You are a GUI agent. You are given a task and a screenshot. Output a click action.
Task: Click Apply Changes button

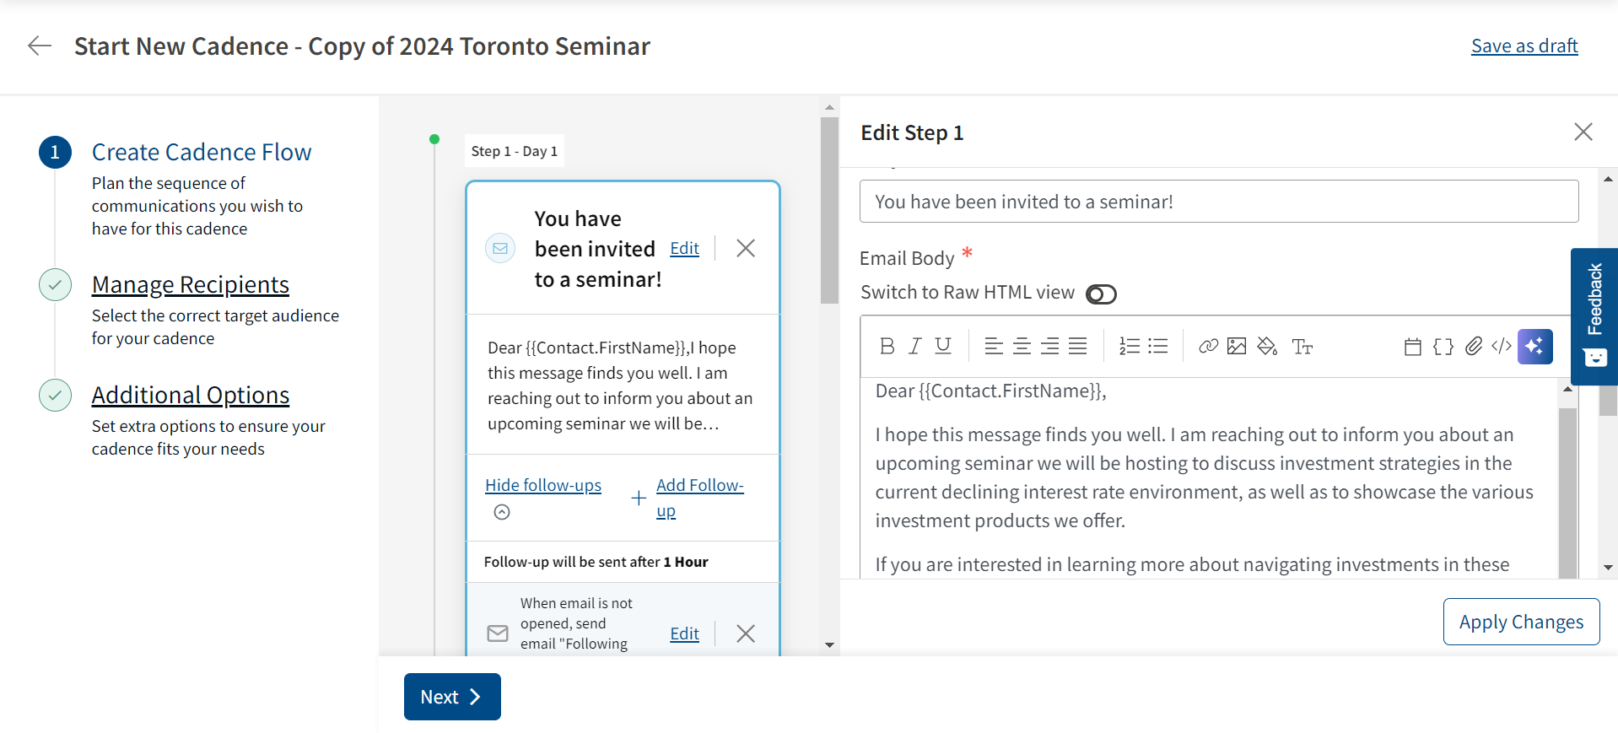pyautogui.click(x=1521, y=622)
